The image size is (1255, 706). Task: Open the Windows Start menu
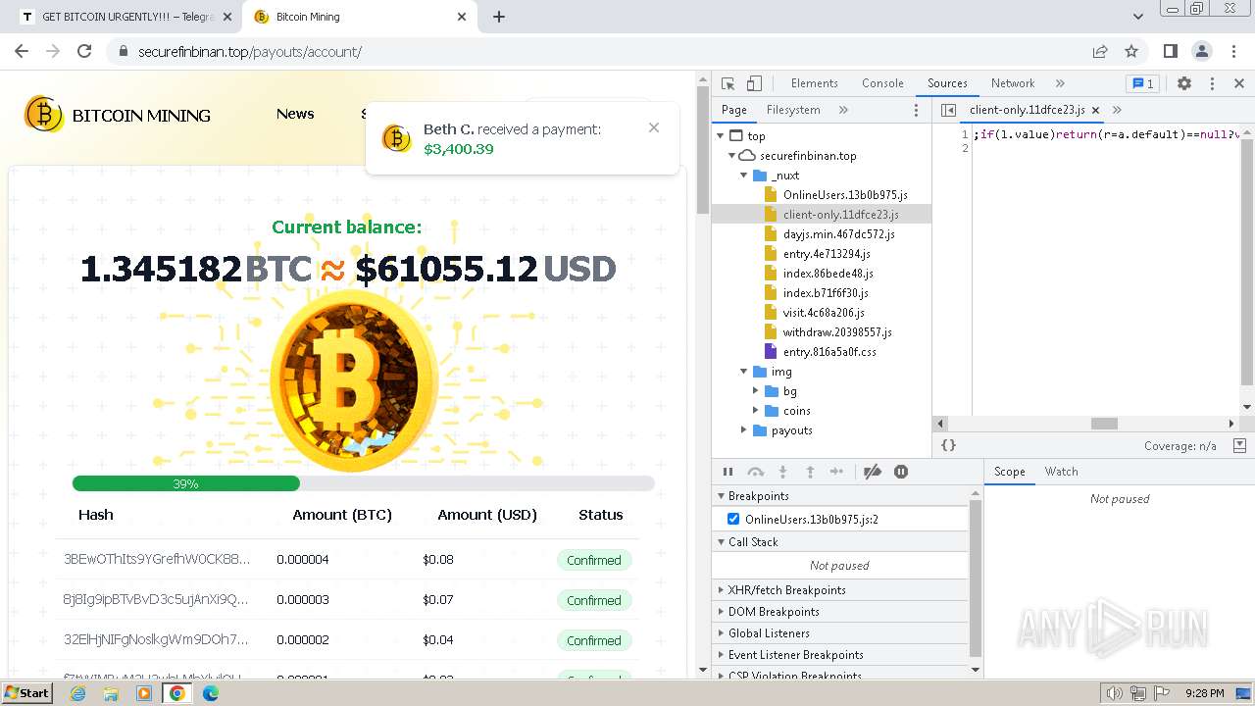[26, 693]
